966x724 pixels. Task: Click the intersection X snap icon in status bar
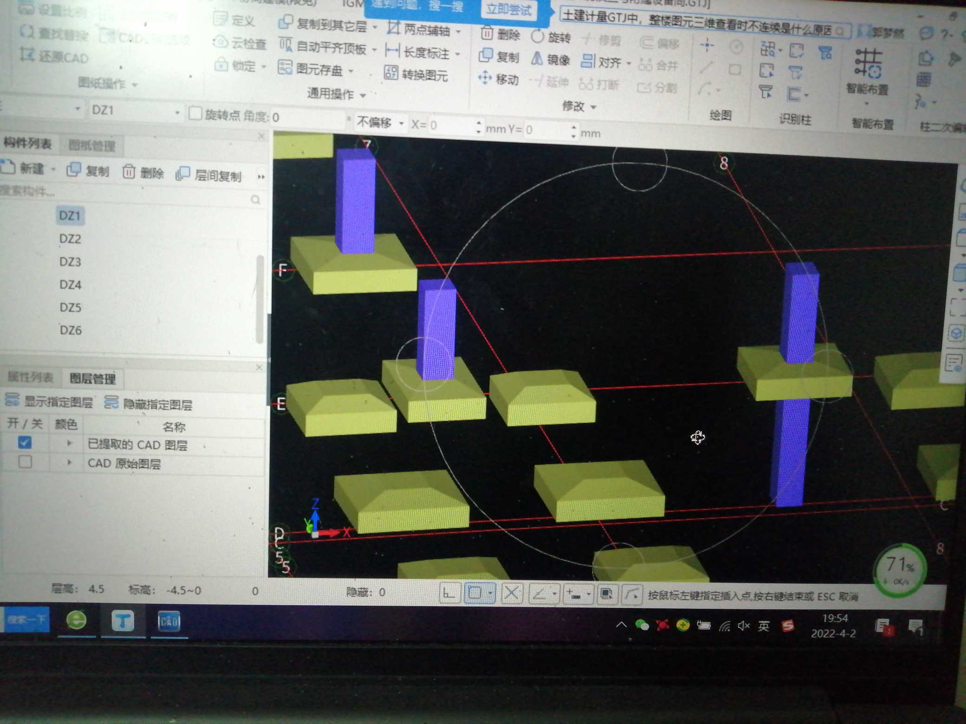(511, 593)
